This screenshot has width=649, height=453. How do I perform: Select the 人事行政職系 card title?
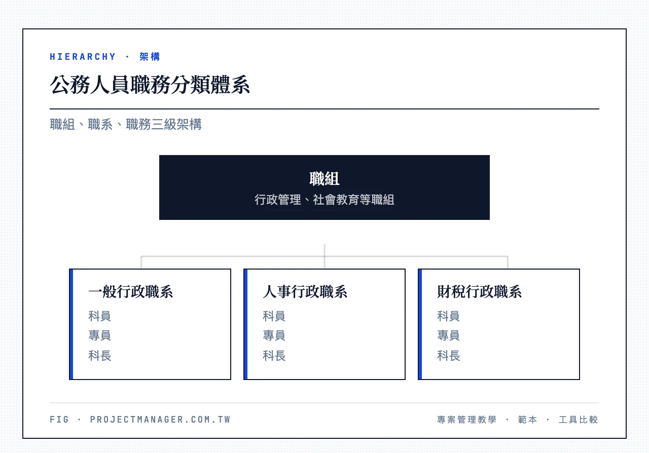click(x=305, y=292)
